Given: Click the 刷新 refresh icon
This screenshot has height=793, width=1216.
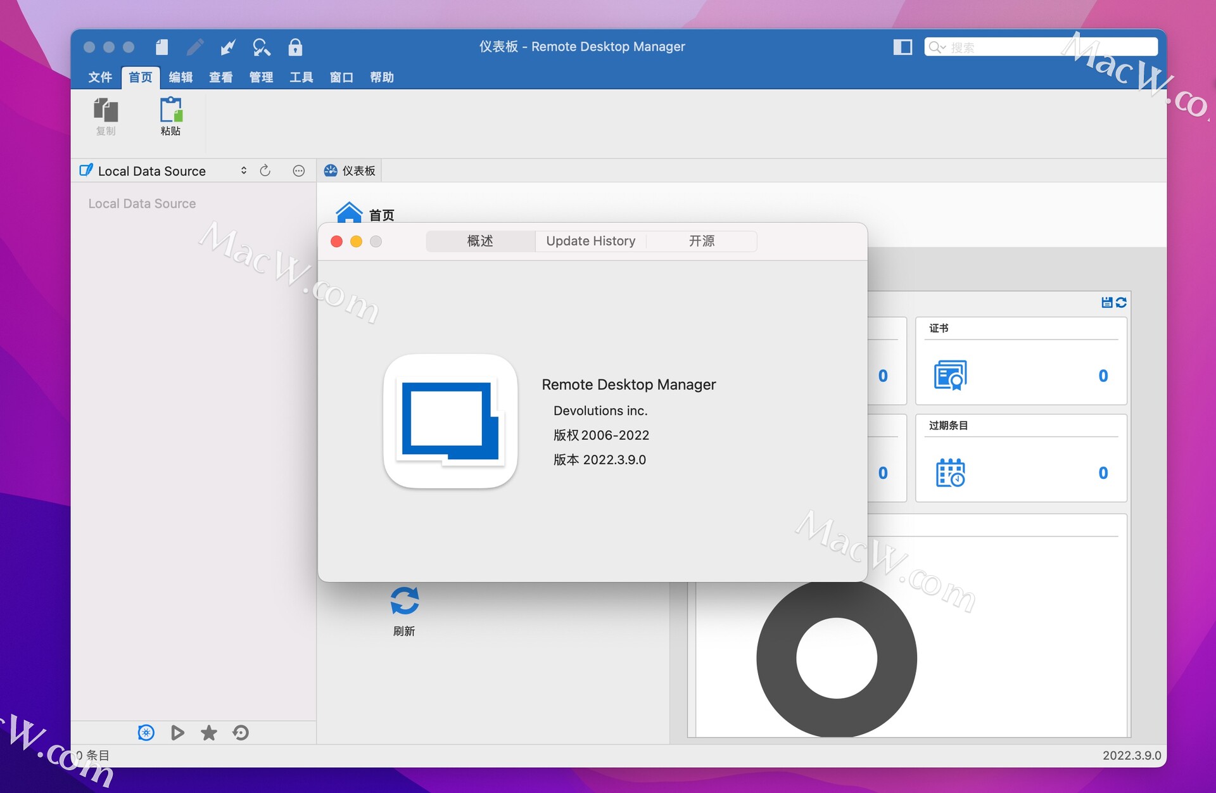Looking at the screenshot, I should pos(404,601).
